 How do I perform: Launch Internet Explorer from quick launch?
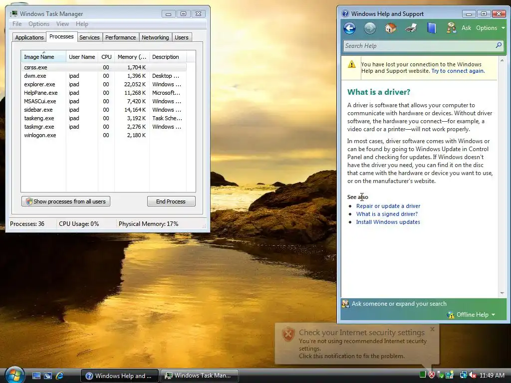tap(60, 376)
